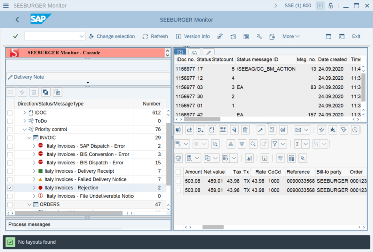Click the sort ascending icon
Screen dimensions: 373x252
pos(231,144)
